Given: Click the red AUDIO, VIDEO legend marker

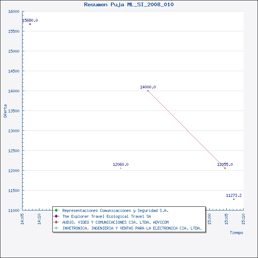Looking at the screenshot, I should coord(56,222).
